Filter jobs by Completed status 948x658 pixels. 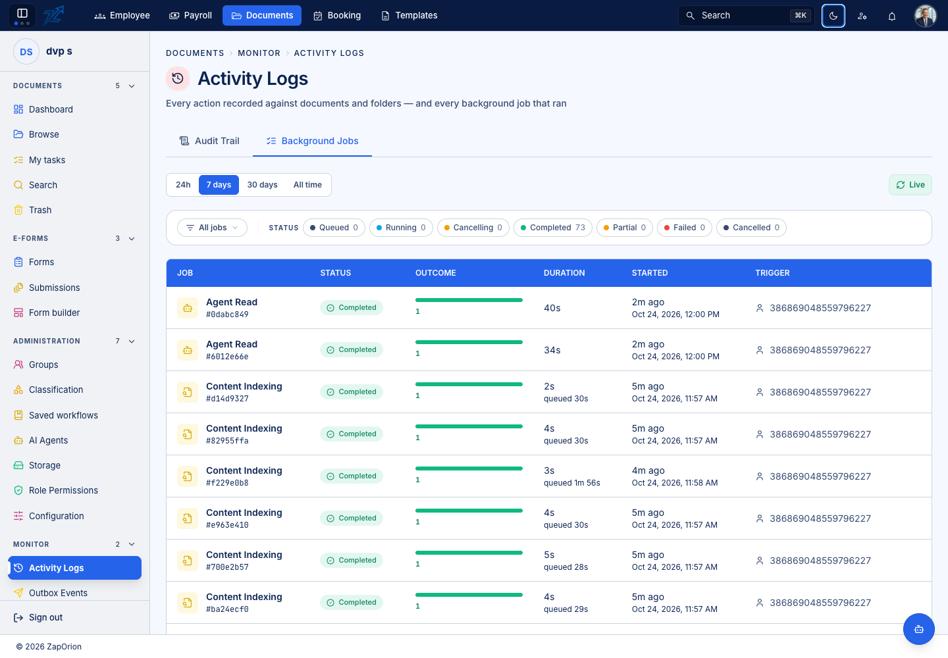point(553,228)
